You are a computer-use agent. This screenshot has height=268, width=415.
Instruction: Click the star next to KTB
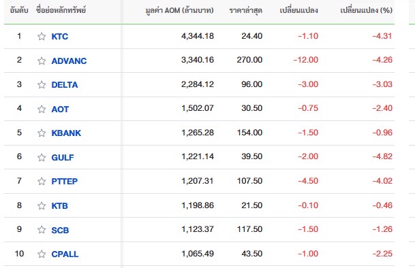click(42, 205)
